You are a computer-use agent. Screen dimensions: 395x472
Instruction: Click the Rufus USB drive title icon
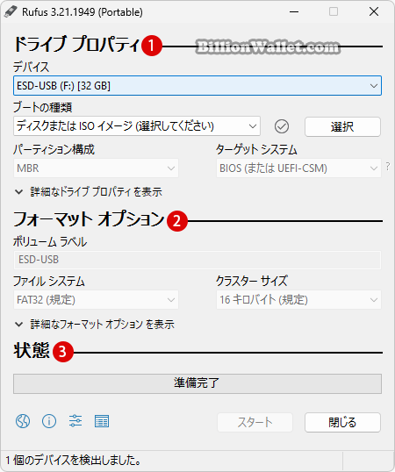click(11, 12)
